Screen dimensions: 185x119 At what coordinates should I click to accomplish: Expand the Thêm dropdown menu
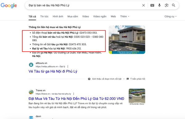125,17
